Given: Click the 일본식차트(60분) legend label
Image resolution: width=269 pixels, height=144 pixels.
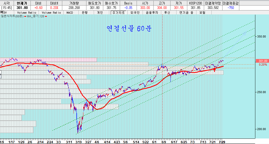Looking at the screenshot, I should coord(12,17).
